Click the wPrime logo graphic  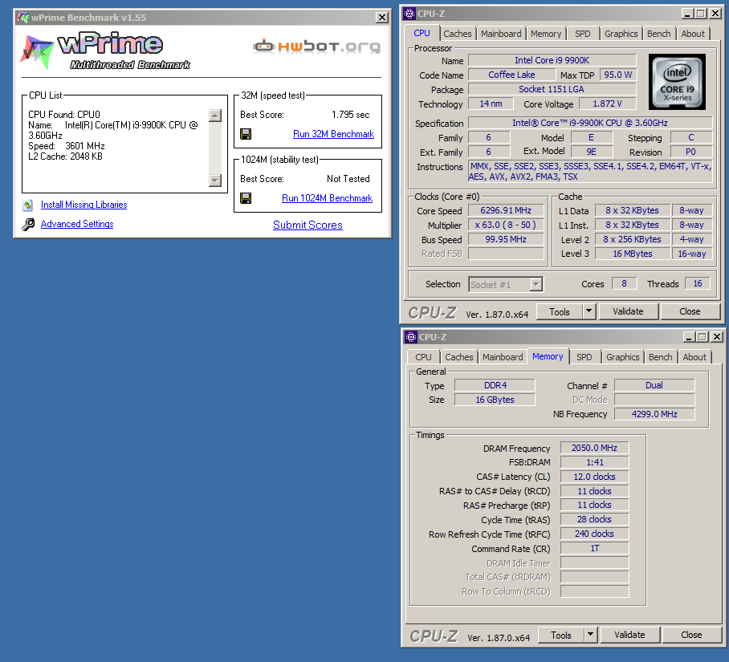coord(104,51)
